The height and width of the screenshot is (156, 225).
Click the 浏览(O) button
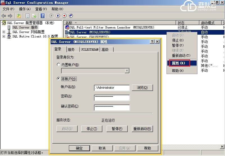click(142, 88)
